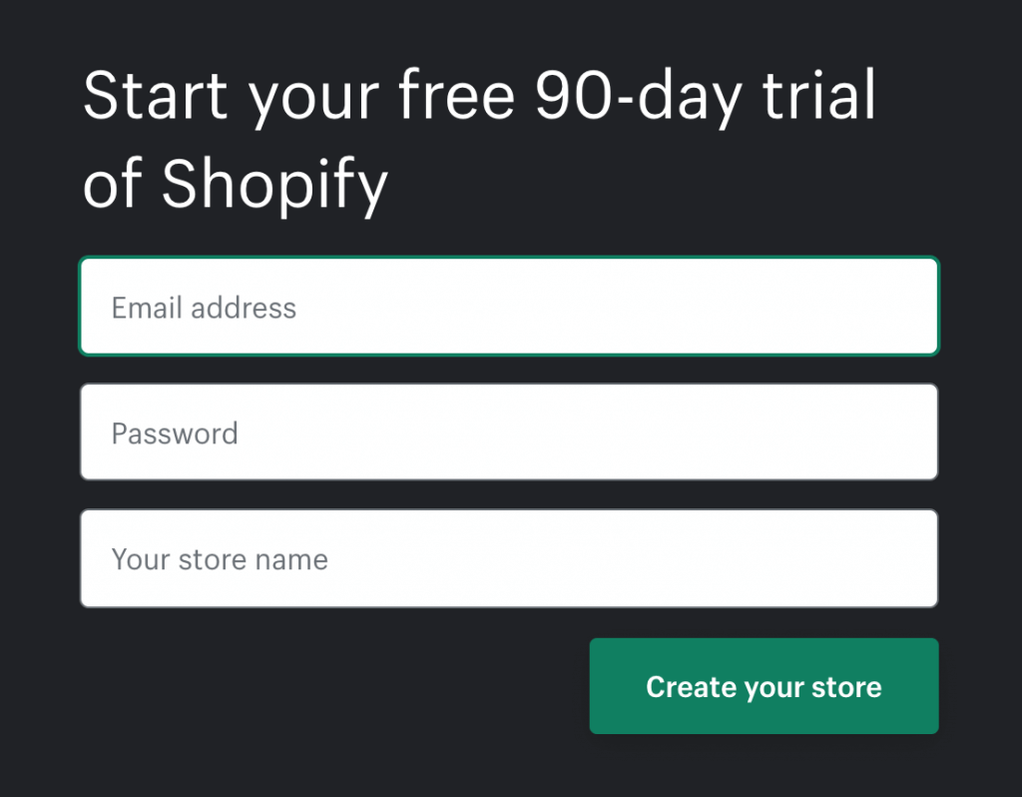Click the 'Email address' placeholder text

pyautogui.click(x=204, y=308)
